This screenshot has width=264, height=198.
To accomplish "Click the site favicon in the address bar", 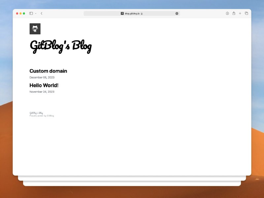I will (x=122, y=14).
